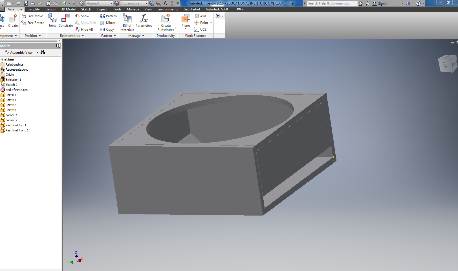The width and height of the screenshot is (458, 271).
Task: Click the Create component icon
Action: pos(13,21)
